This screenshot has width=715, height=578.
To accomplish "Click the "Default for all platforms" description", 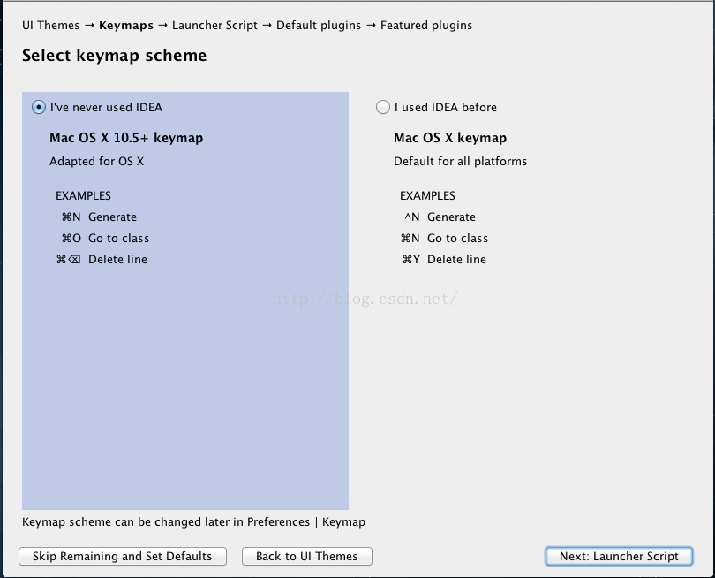I will pos(460,161).
